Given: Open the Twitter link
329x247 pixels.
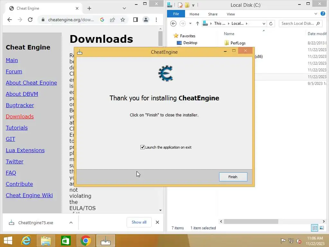Looking at the screenshot, I should [14, 161].
